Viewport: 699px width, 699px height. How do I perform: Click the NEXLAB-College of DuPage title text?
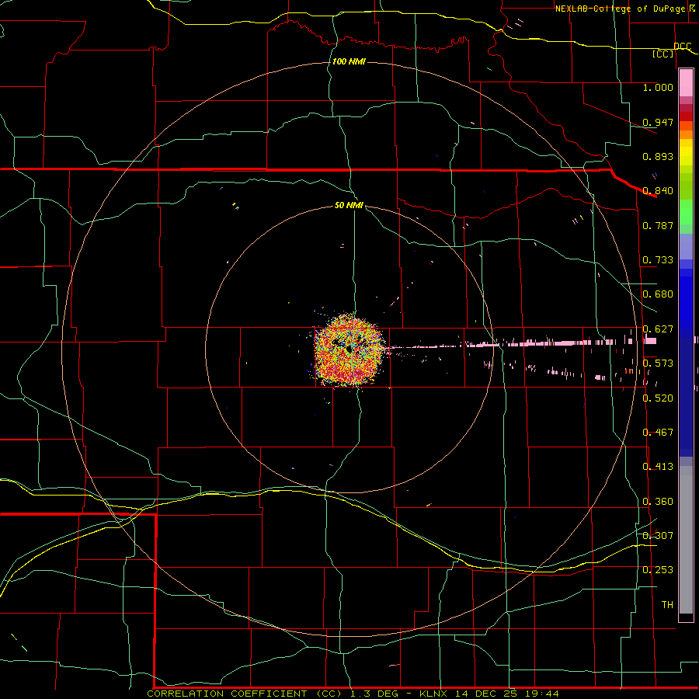621,9
